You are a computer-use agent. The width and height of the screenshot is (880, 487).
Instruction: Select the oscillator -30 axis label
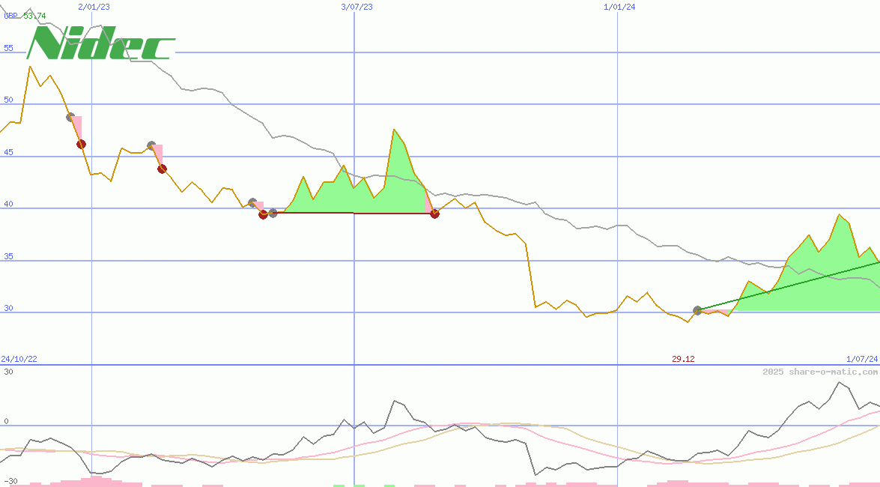click(x=10, y=481)
